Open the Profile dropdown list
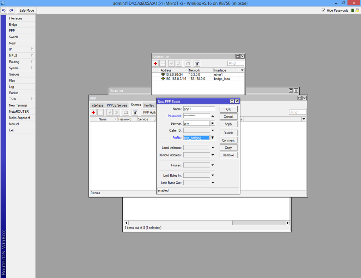The width and height of the screenshot is (361, 278). (213, 138)
